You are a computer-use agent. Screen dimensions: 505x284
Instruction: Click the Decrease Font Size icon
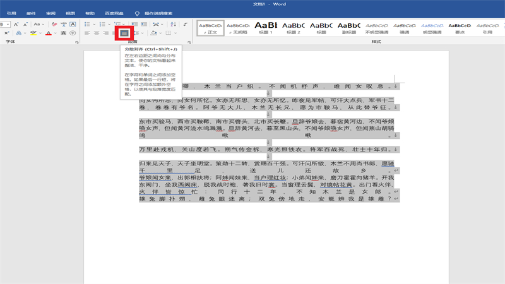(25, 24)
